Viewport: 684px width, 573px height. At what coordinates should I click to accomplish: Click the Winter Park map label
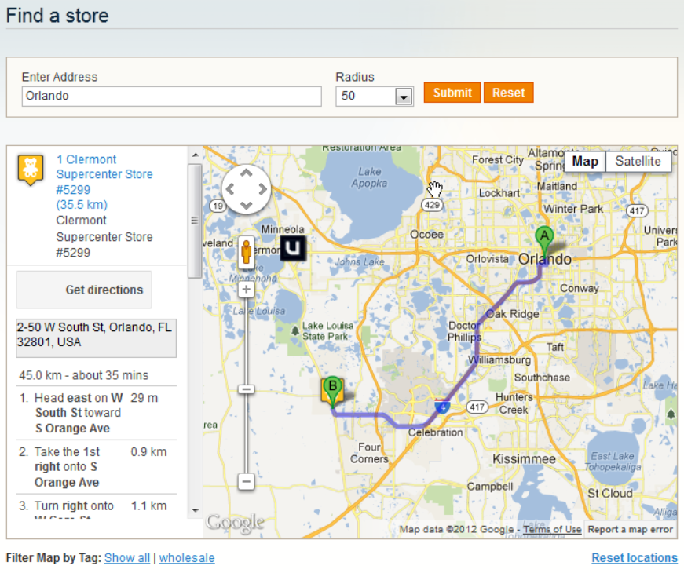(573, 209)
